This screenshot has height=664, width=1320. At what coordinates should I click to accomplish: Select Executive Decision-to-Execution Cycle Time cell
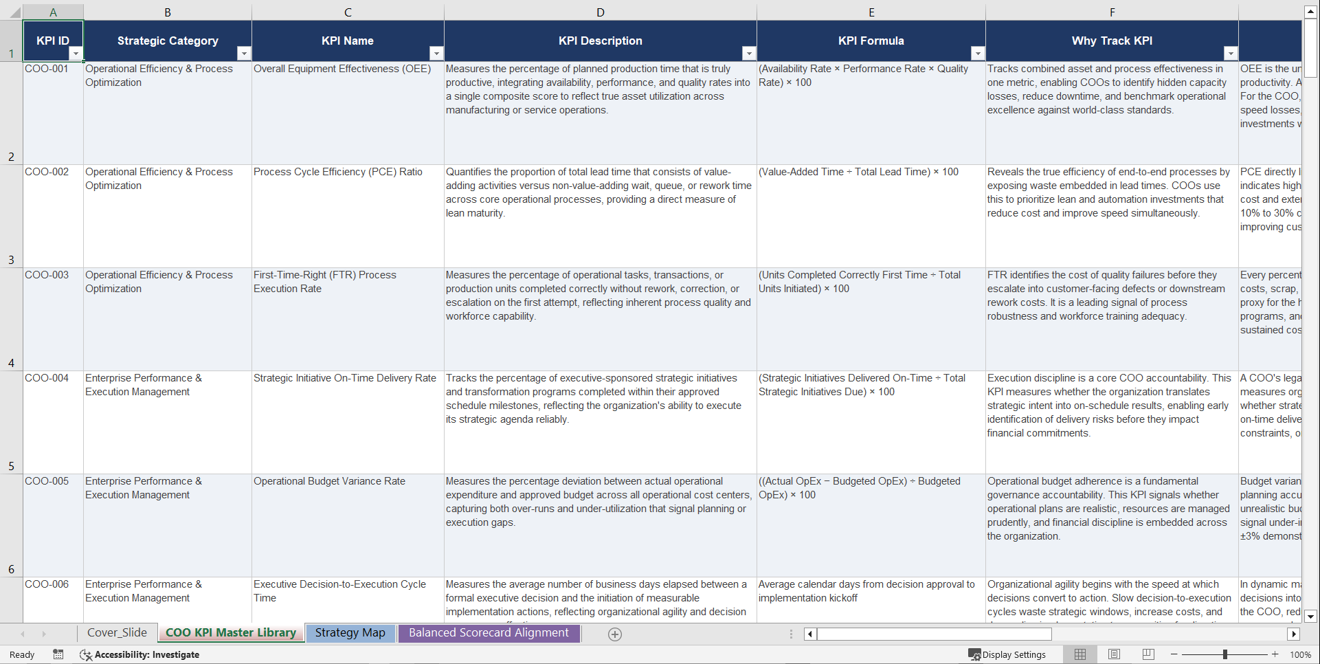(348, 599)
